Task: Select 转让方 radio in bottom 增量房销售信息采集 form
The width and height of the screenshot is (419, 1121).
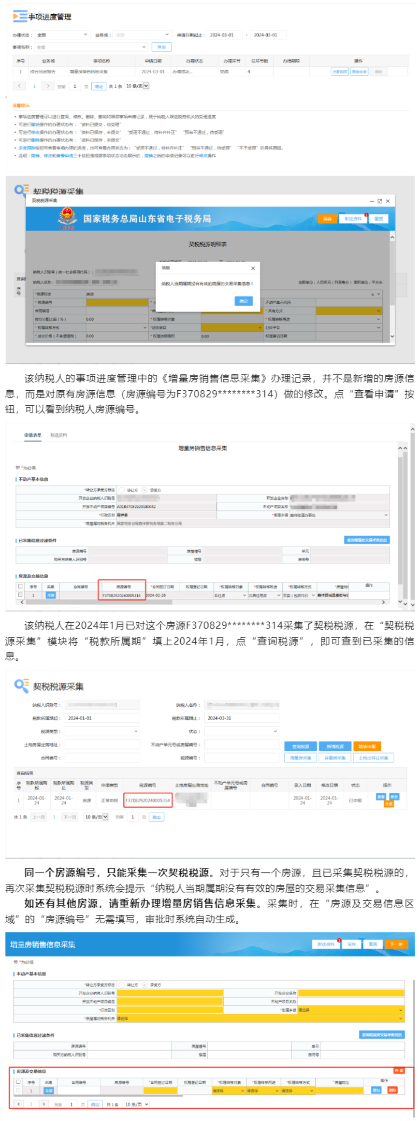Action: [121, 985]
